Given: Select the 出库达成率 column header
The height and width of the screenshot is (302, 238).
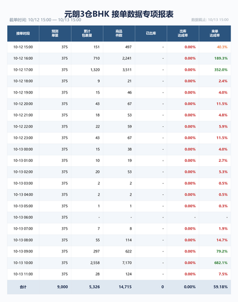Looking at the screenshot, I should click(x=183, y=33).
